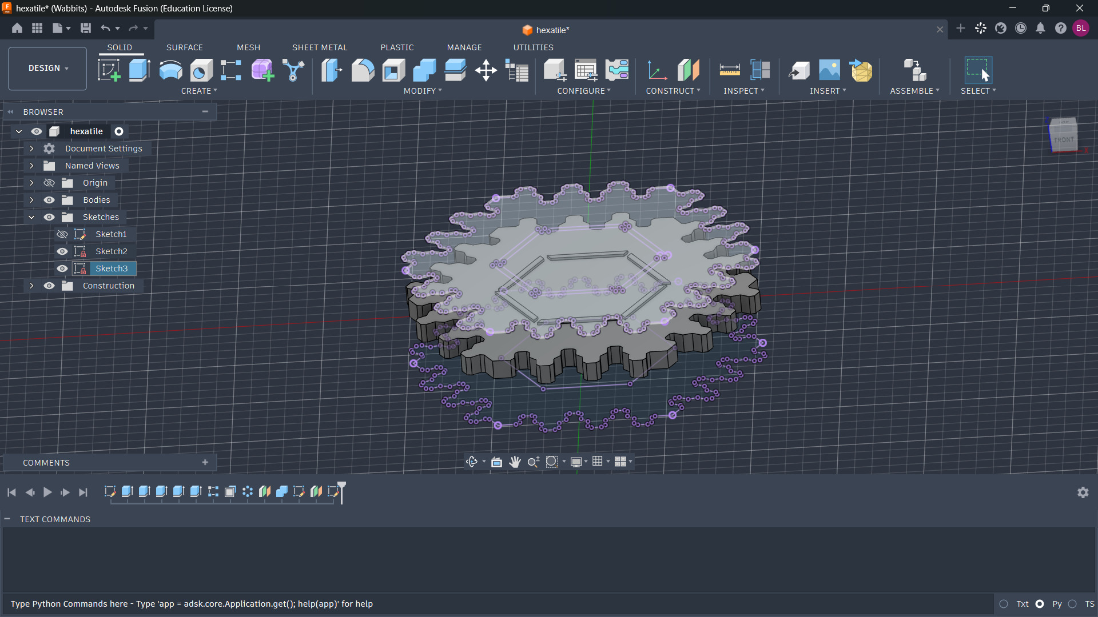
Task: Select the Shell tool
Action: tap(393, 70)
